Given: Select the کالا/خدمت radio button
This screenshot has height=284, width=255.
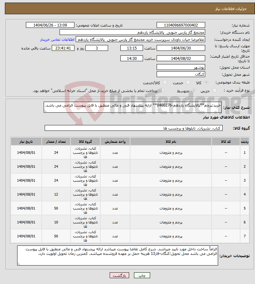Looking at the screenshot, I should click(x=165, y=82).
